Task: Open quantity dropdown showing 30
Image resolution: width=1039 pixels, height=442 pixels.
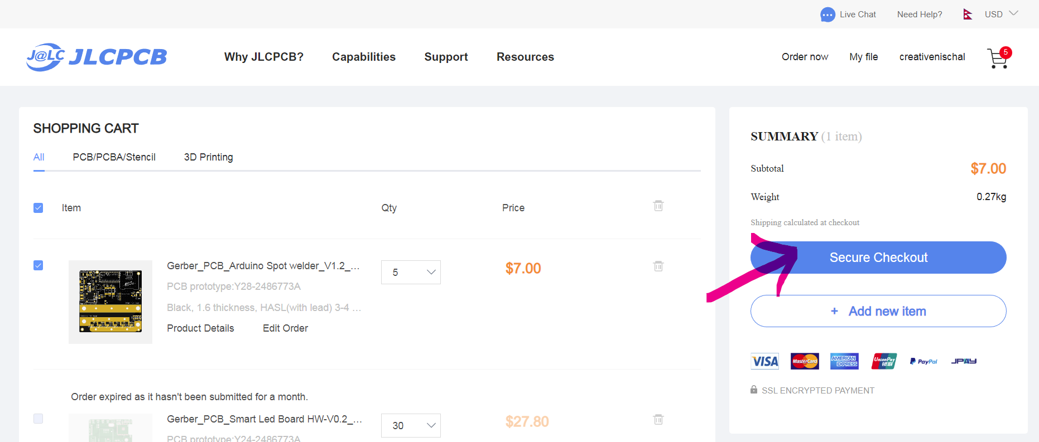Action: pyautogui.click(x=411, y=425)
